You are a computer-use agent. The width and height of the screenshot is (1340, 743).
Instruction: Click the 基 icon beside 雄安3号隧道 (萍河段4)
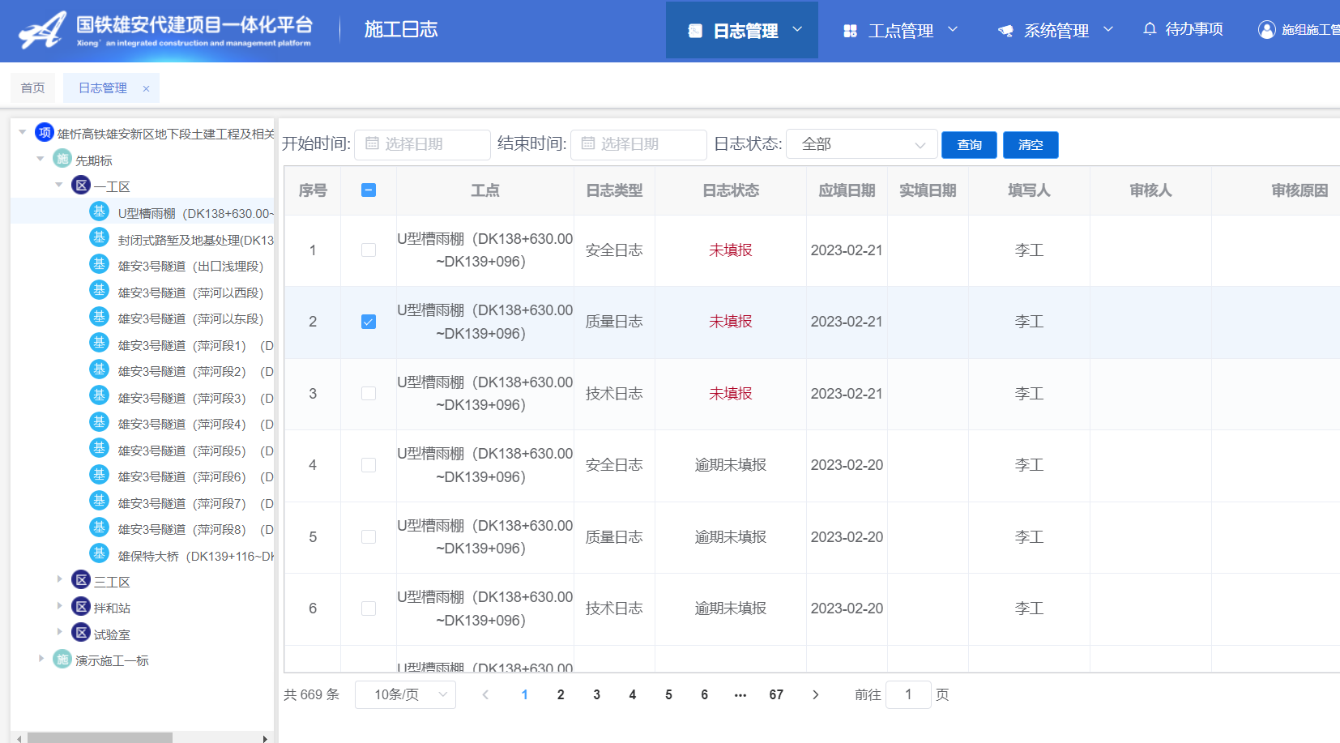pos(99,422)
